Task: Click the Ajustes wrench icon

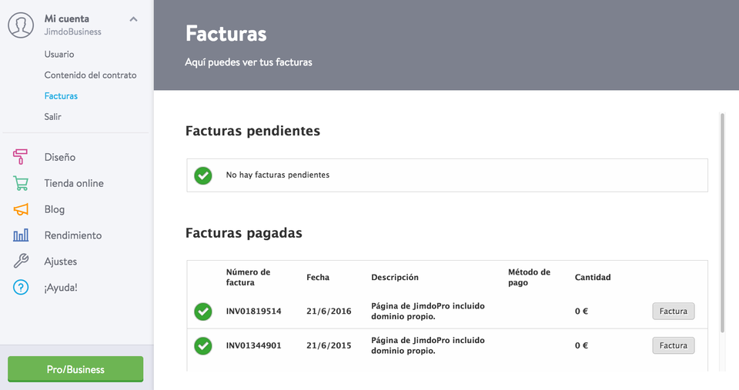Action: [x=21, y=261]
